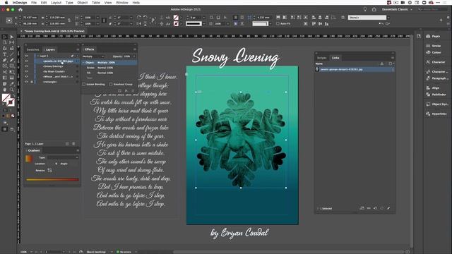Open the Window menu
452x254 pixels.
click(x=122, y=3)
